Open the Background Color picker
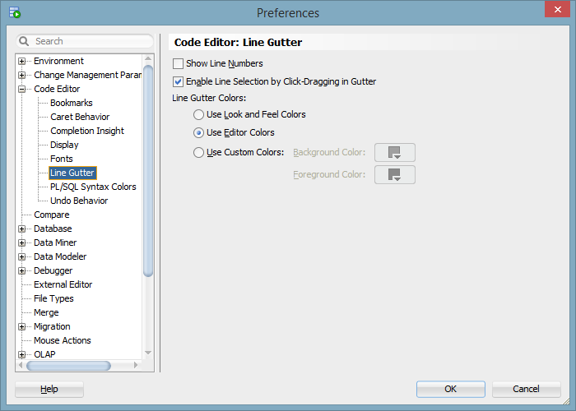576x411 pixels. [x=395, y=153]
